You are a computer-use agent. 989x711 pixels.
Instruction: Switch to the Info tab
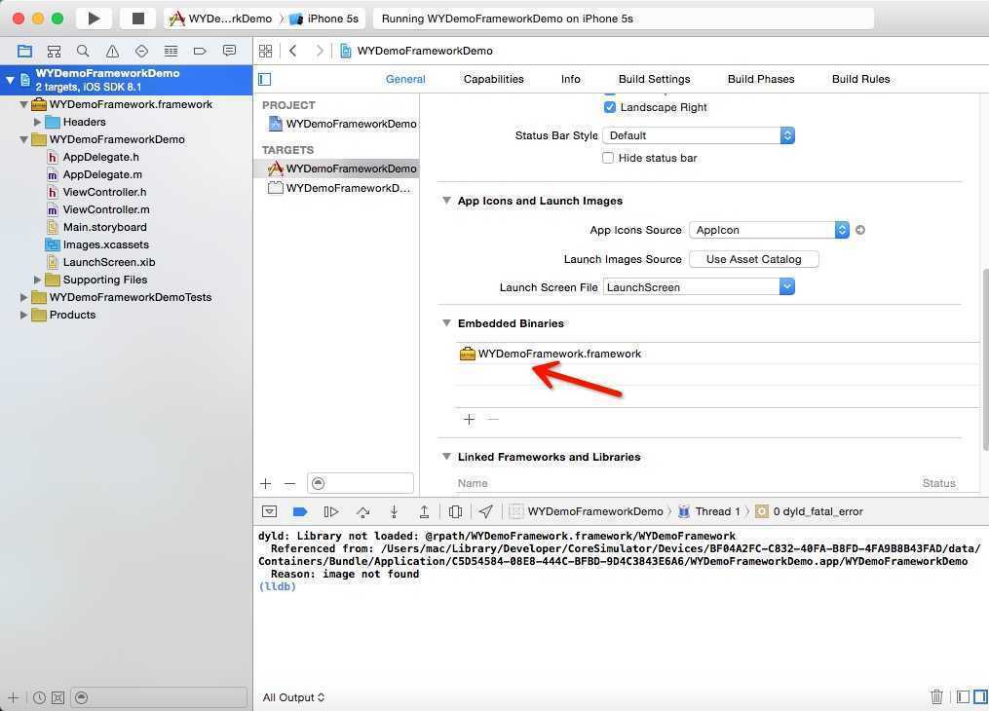point(570,79)
